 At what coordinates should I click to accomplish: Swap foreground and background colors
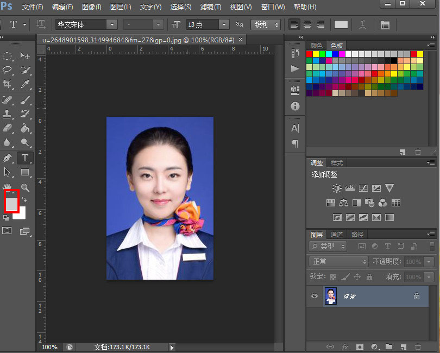[24, 199]
